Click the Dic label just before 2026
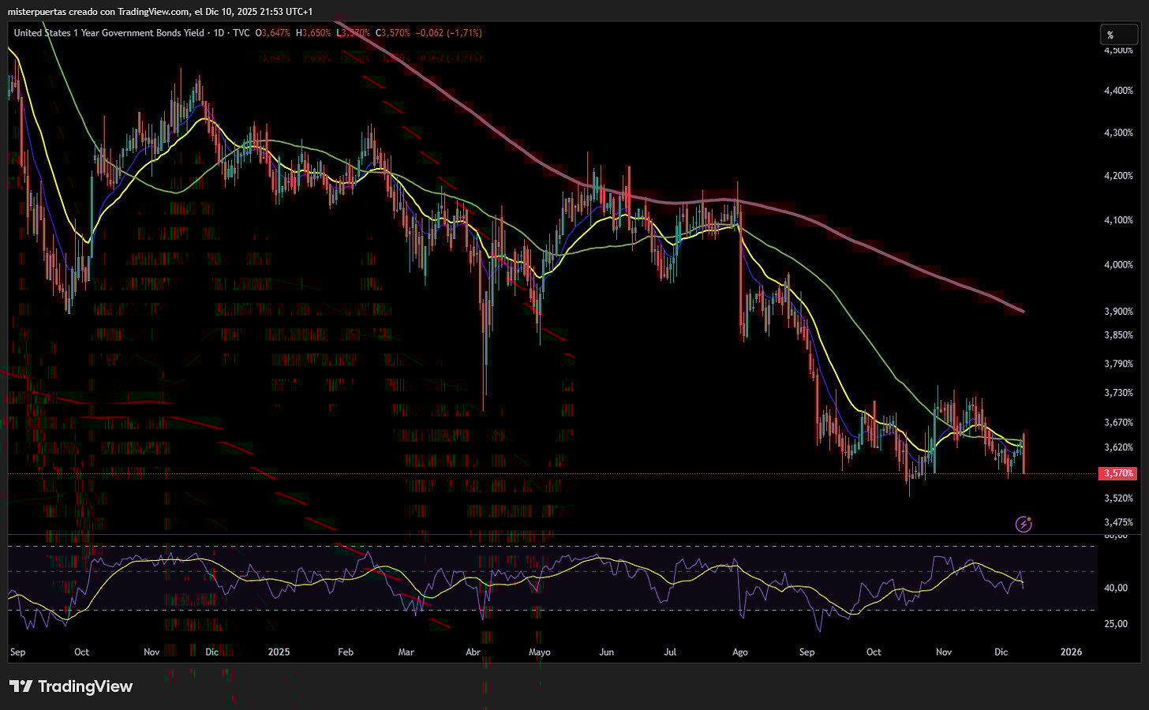This screenshot has width=1149, height=710. (1001, 652)
